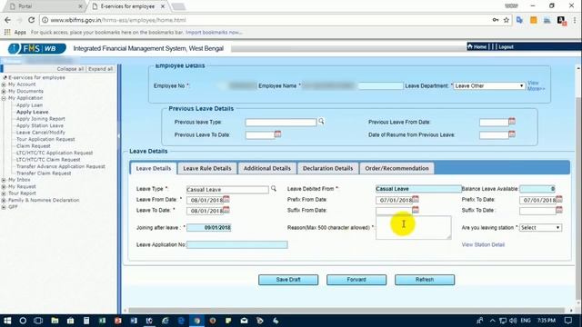Expand the GPF tree node
This screenshot has height=327, width=582.
pos(4,207)
